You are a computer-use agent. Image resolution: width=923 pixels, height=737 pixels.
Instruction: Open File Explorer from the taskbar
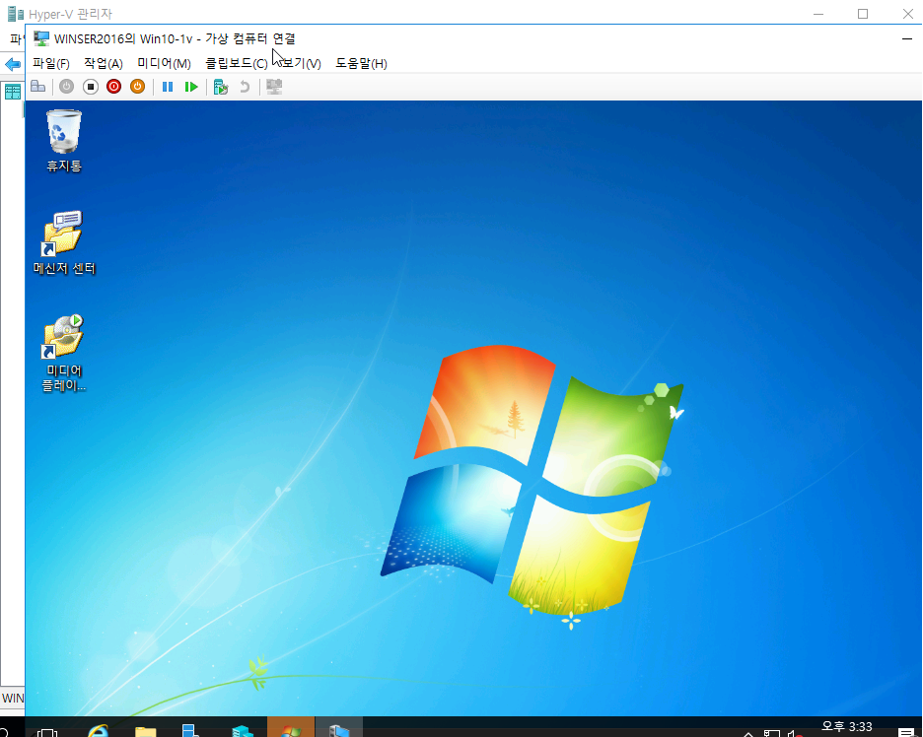[x=145, y=730]
